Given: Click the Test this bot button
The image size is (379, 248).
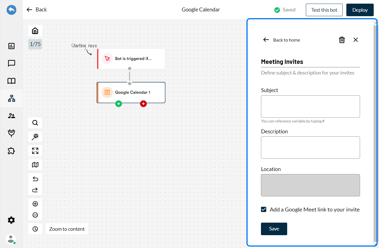Looking at the screenshot, I should coord(324,10).
